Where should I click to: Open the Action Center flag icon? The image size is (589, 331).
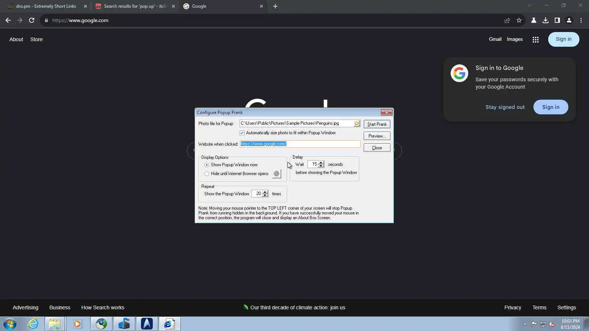534,324
